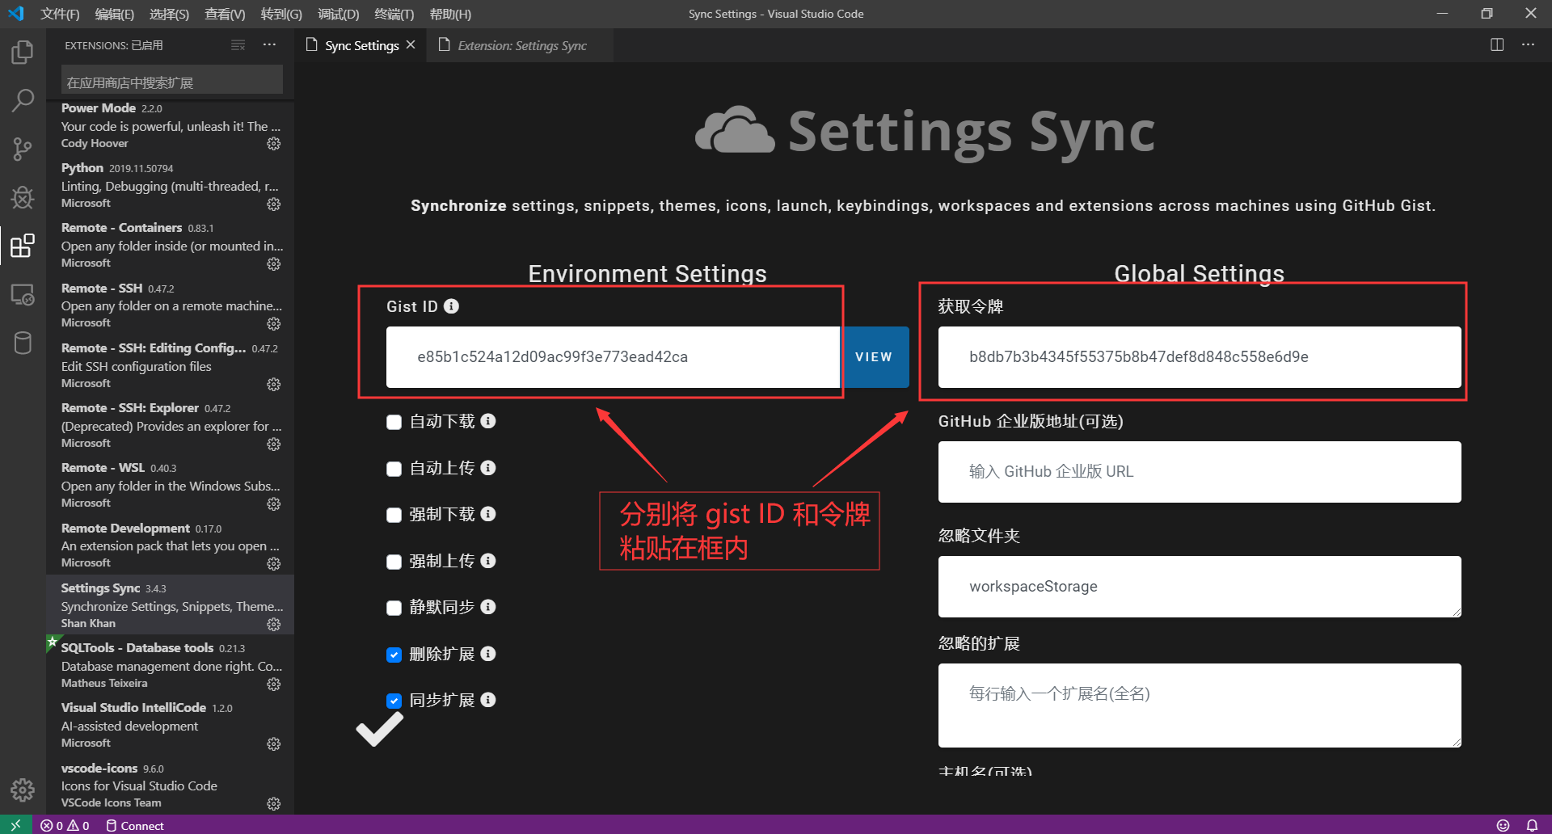Open extensions view more actions menu

click(269, 45)
